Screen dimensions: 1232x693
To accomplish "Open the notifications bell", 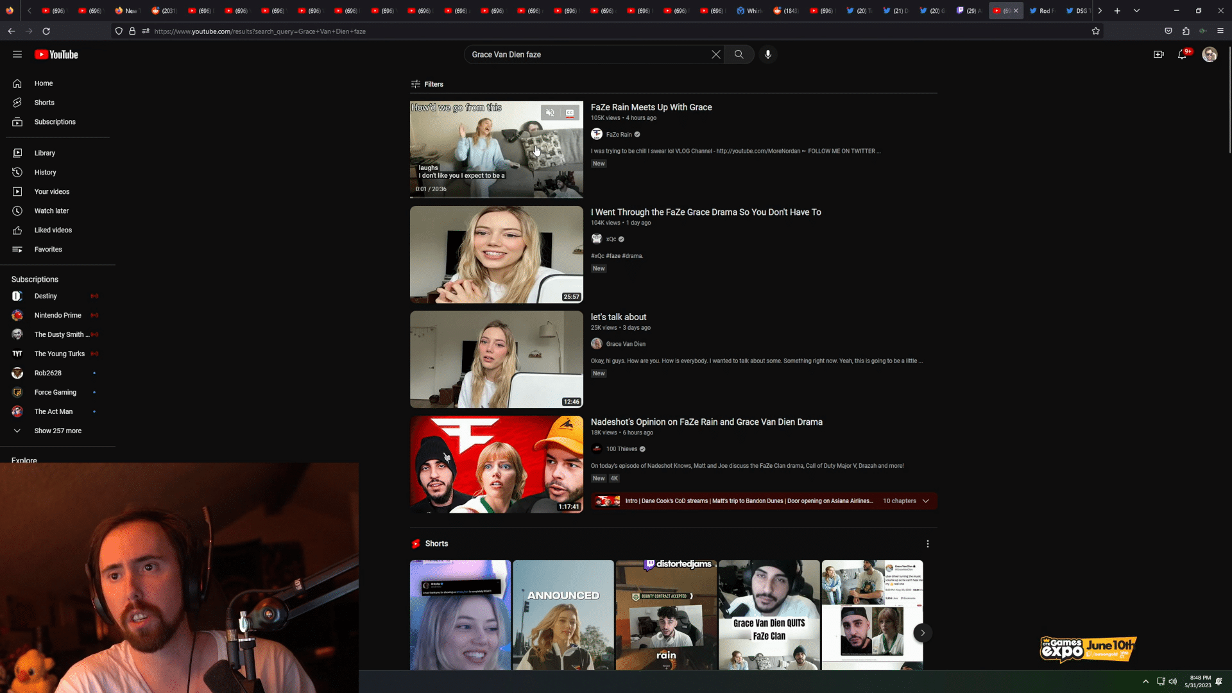I will click(x=1183, y=55).
